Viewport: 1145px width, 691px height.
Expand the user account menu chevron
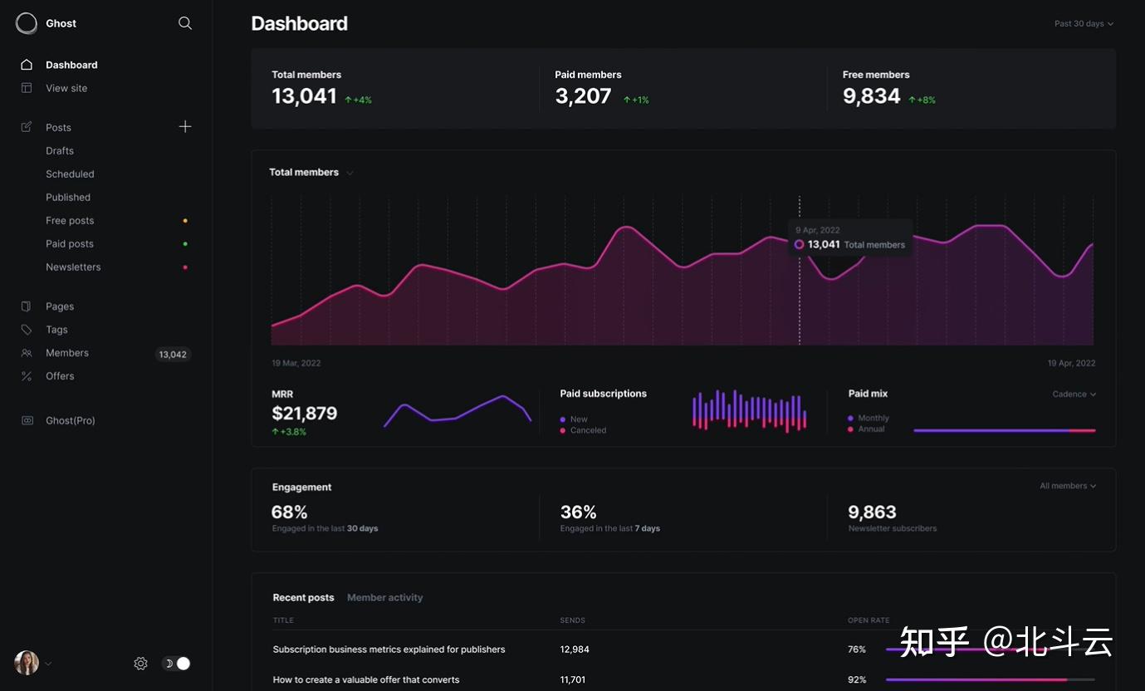pos(48,664)
